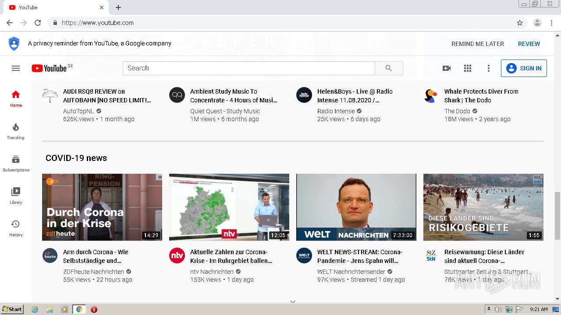Open the YouTube hamburger guide menu

(16, 68)
